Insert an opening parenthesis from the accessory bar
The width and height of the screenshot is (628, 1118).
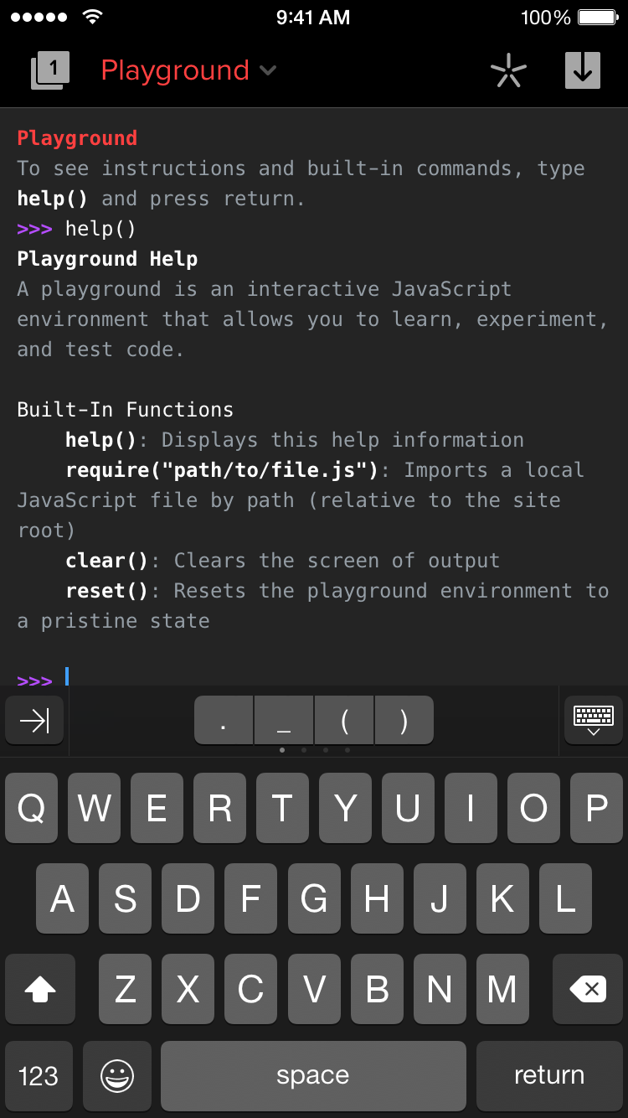[344, 721]
